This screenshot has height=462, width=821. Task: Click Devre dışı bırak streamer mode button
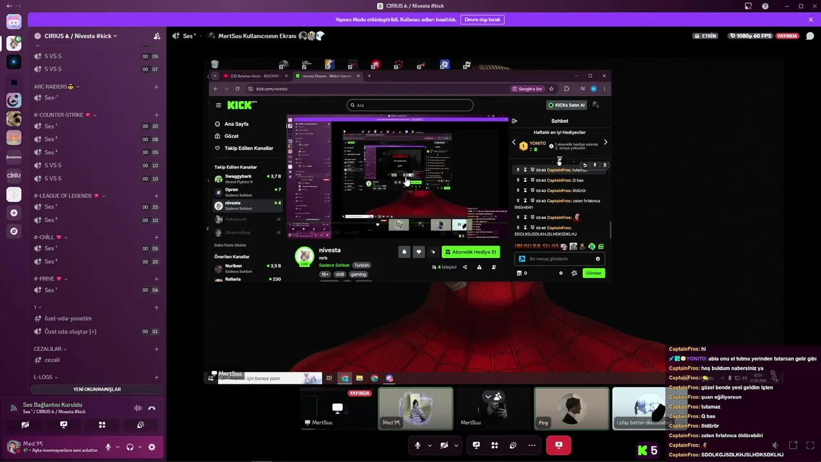tap(482, 20)
